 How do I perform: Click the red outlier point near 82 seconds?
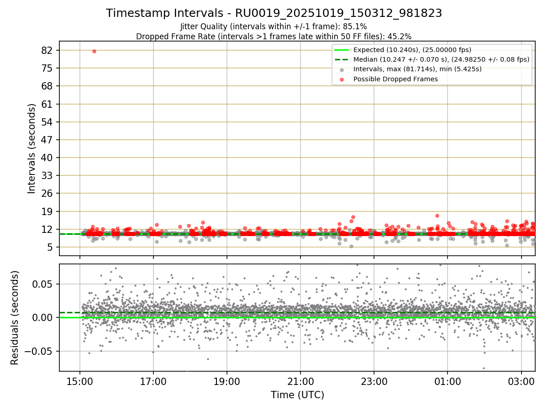94,51
